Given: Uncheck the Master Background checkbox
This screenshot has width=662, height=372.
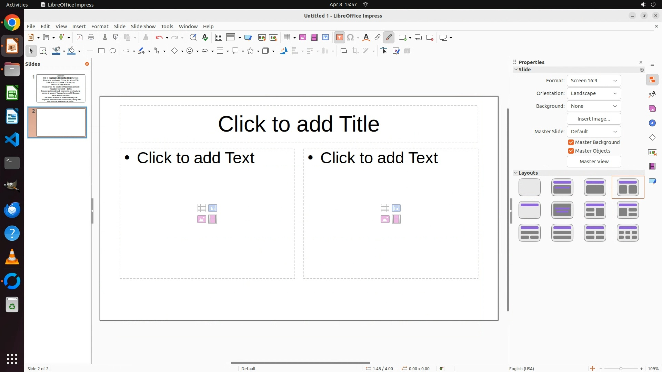Looking at the screenshot, I should [571, 142].
